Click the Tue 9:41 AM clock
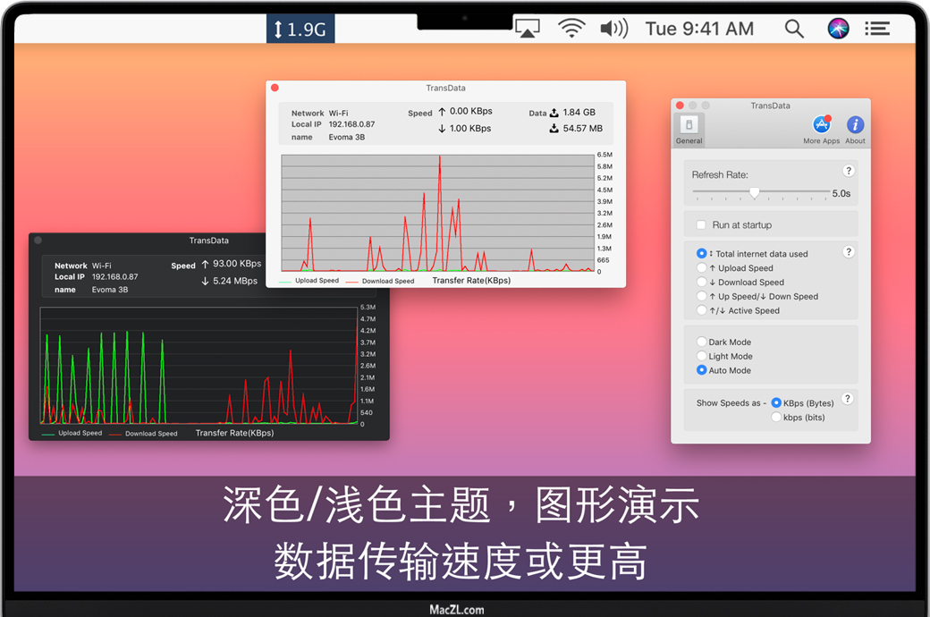Image resolution: width=930 pixels, height=617 pixels. [699, 29]
